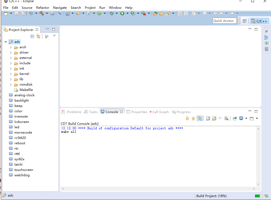This screenshot has width=271, height=200.
Task: Click the Pin Console icon
Action: tap(235, 118)
